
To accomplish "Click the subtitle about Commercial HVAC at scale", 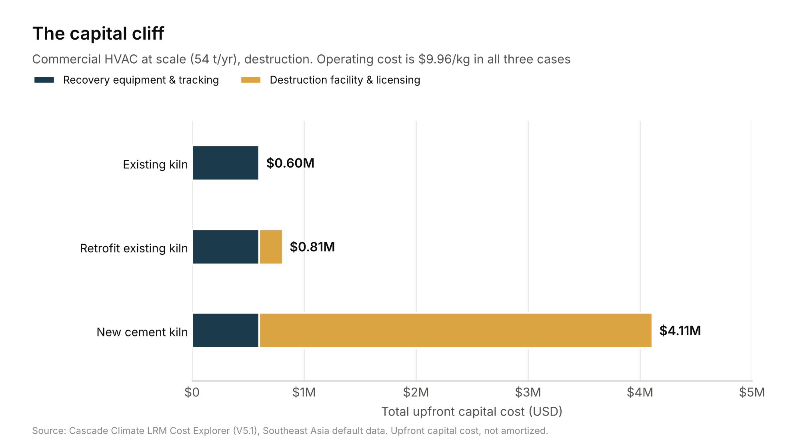I will [x=301, y=59].
